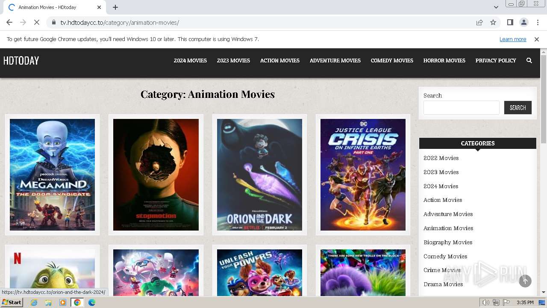Open the volume control tray icon

coord(486,302)
